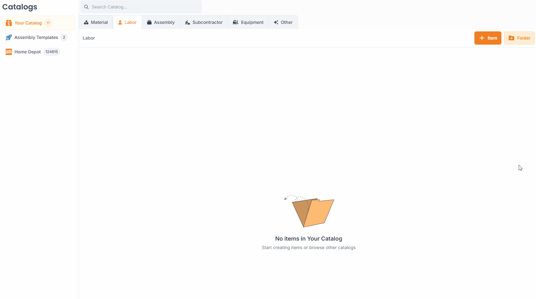Click the drill icon on the Equipment tab
Image resolution: width=536 pixels, height=299 pixels.
pyautogui.click(x=235, y=22)
